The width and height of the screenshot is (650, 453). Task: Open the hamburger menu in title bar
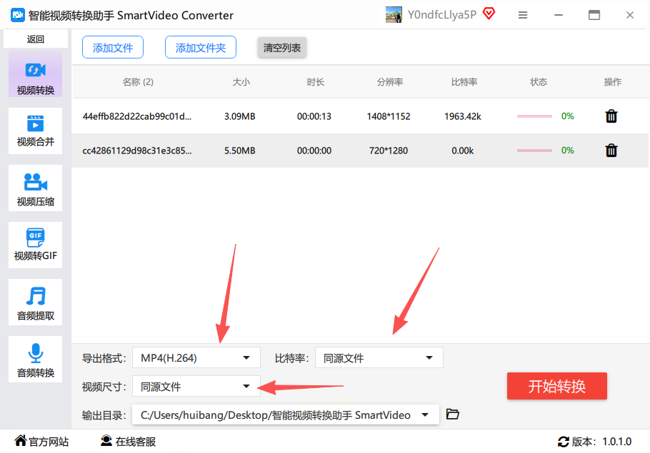[523, 15]
